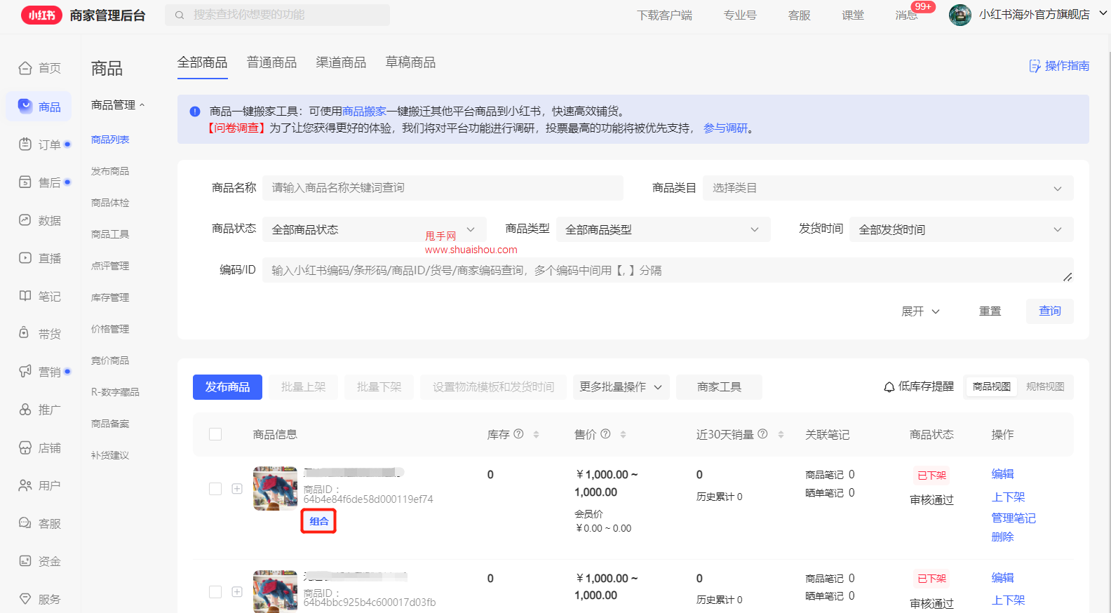Sort by 售价 column arrows
The height and width of the screenshot is (613, 1111).
click(x=623, y=435)
